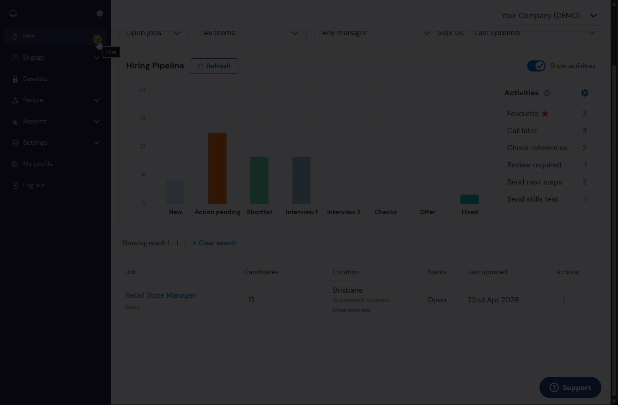The image size is (618, 405).
Task: Click the Interview 1 bar
Action: pyautogui.click(x=302, y=180)
